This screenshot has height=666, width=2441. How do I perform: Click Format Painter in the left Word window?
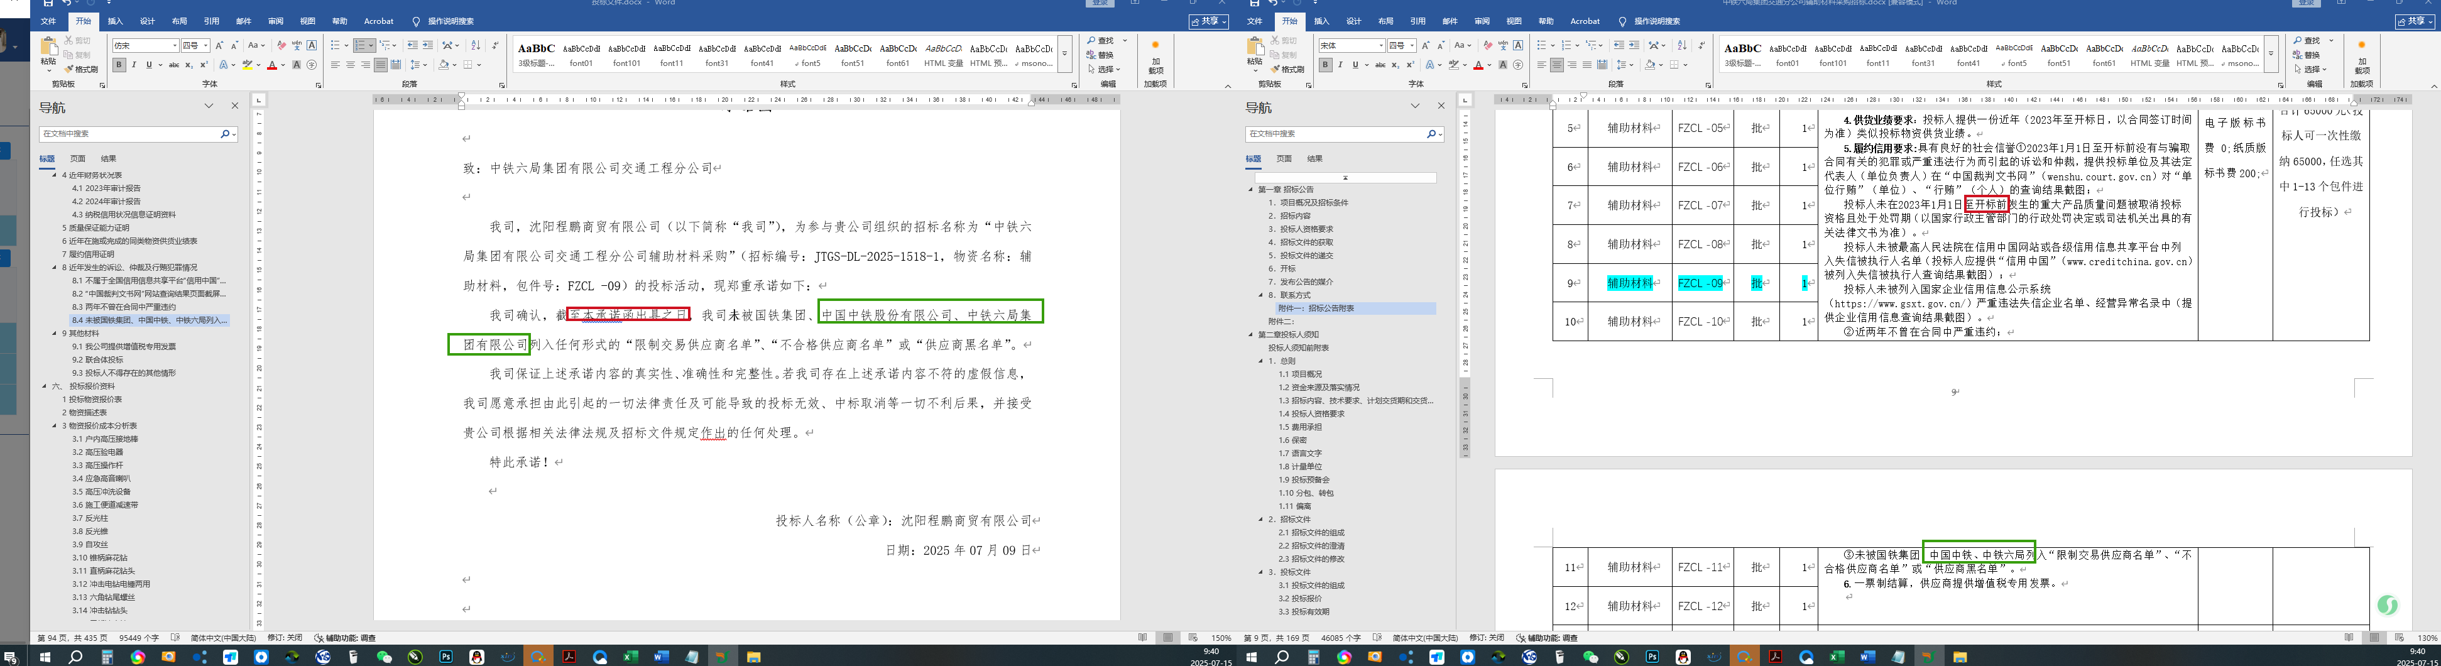tap(82, 69)
